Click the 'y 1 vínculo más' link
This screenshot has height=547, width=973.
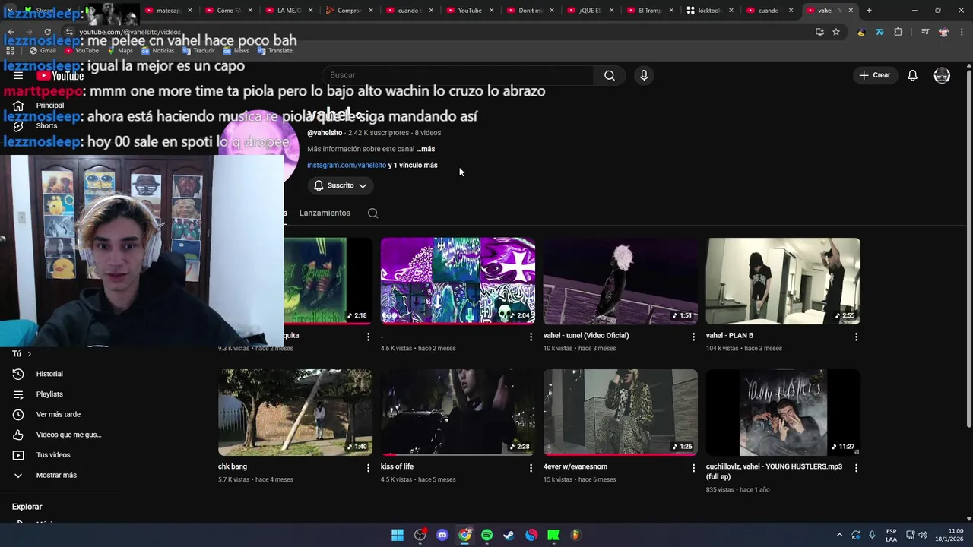(x=413, y=165)
